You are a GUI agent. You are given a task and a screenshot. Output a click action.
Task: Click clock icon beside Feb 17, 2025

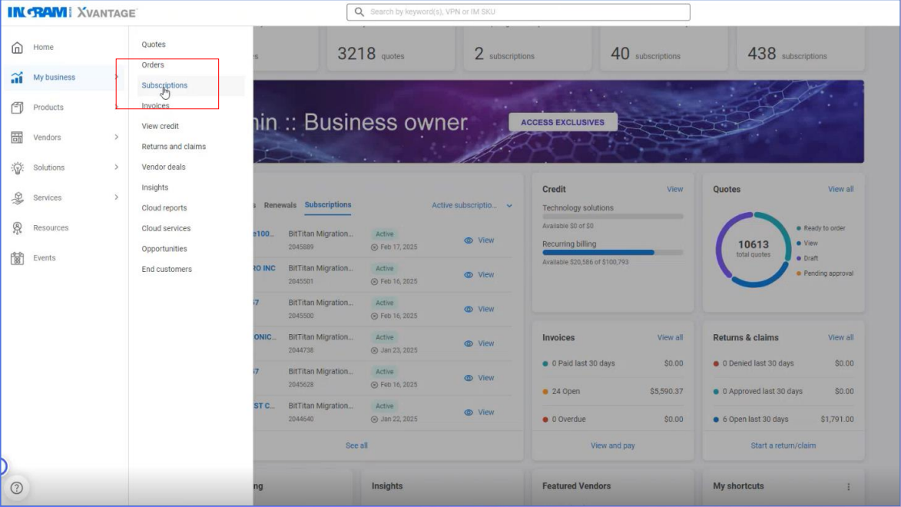[375, 247]
